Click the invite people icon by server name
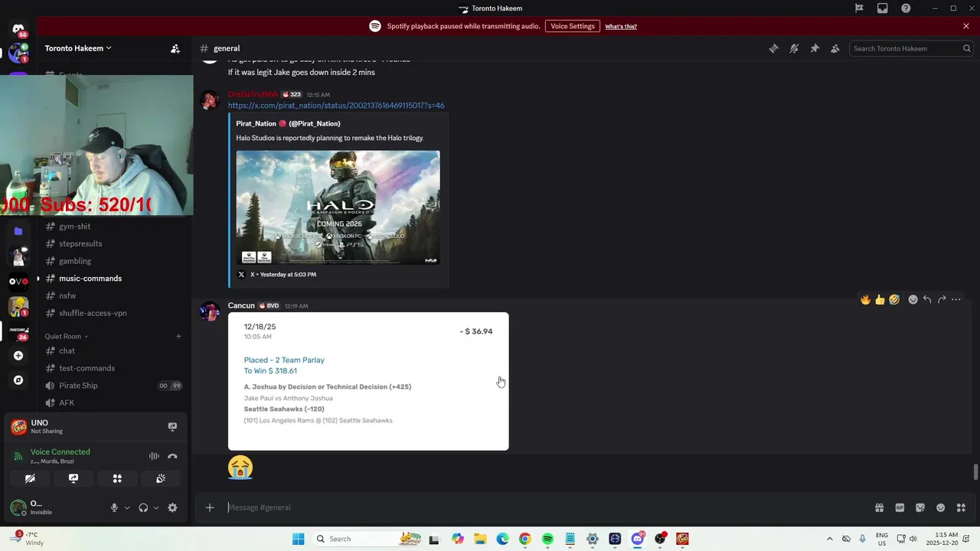The width and height of the screenshot is (980, 551). click(175, 48)
